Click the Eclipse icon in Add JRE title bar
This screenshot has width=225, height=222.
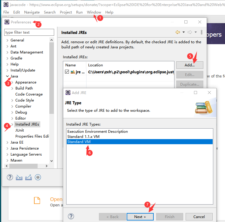click(x=68, y=93)
